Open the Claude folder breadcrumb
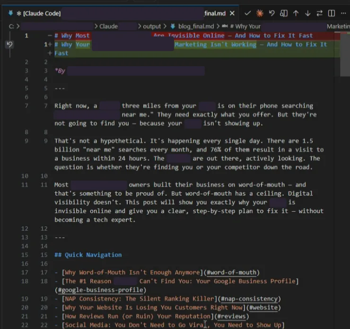The image size is (350, 329). tap(108, 26)
